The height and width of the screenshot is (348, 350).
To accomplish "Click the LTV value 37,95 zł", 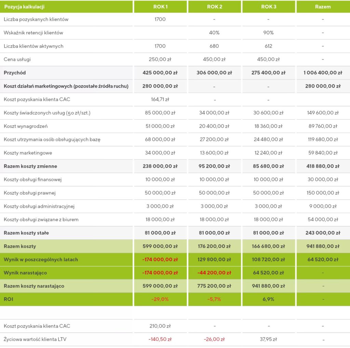I will 269,339.
